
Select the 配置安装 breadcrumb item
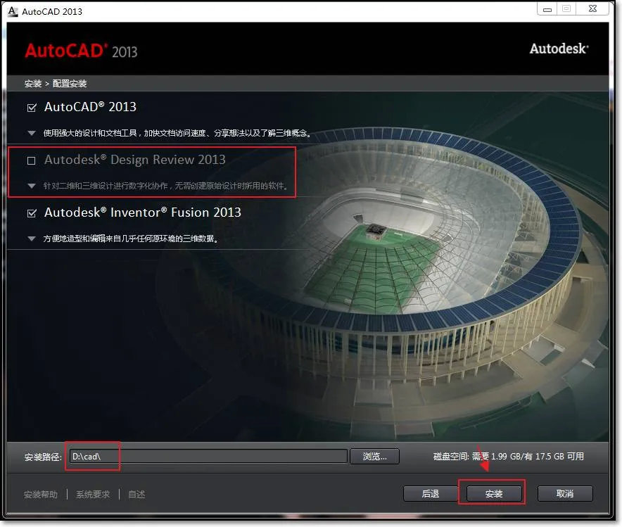pos(70,84)
